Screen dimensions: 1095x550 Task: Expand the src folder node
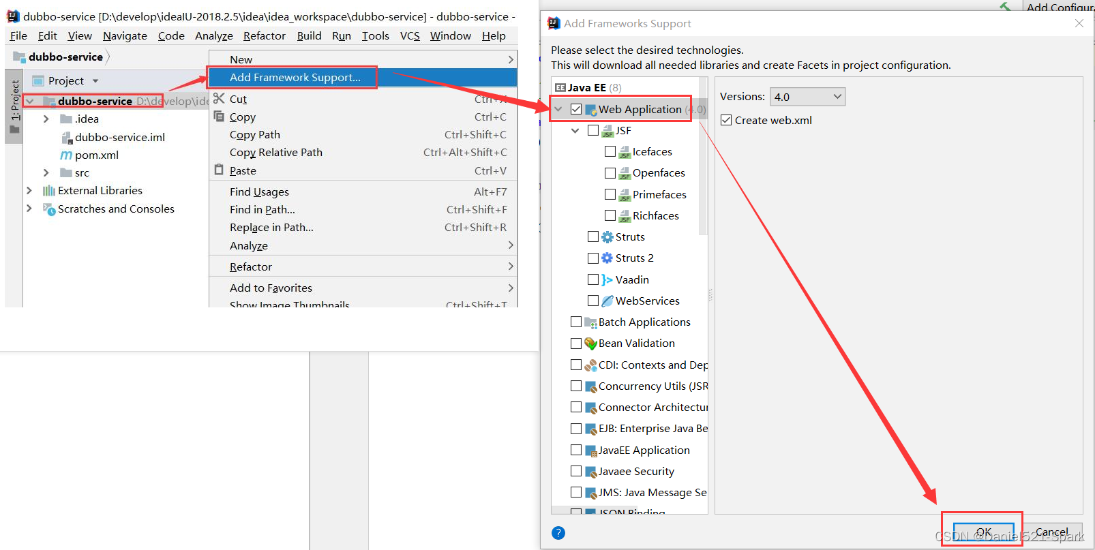[x=46, y=172]
